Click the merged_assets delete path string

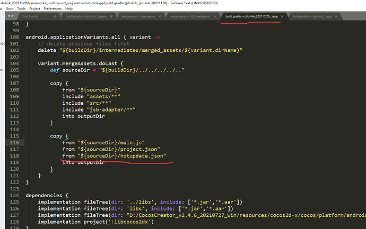coord(151,50)
